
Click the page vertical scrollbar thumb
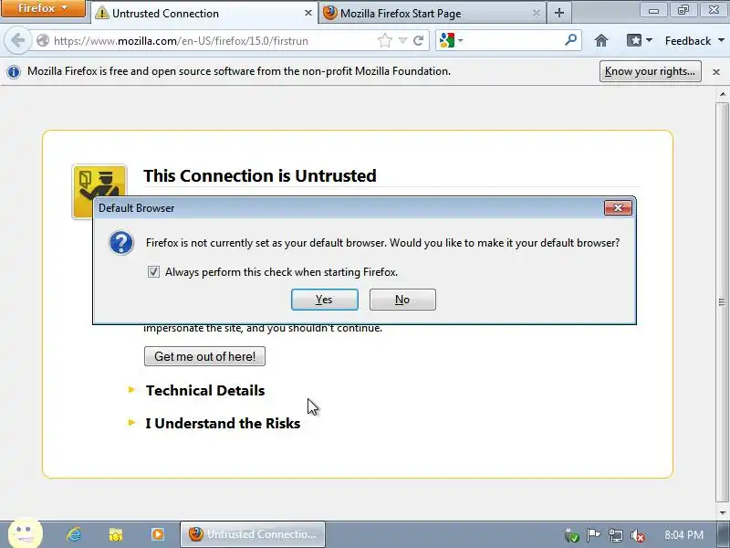[722, 302]
